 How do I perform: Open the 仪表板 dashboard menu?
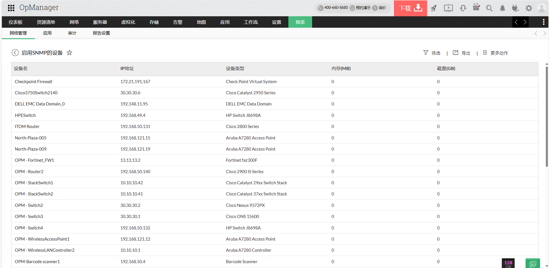pos(15,22)
